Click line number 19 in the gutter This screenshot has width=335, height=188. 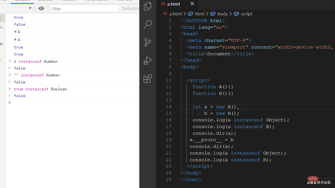point(168,140)
